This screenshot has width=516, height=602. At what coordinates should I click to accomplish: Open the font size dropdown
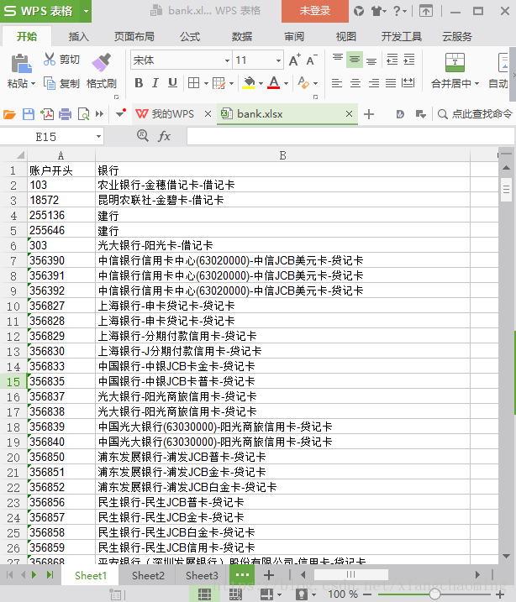click(278, 60)
